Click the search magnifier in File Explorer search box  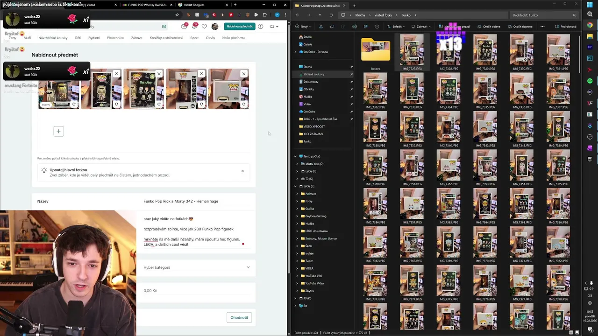[x=575, y=15]
